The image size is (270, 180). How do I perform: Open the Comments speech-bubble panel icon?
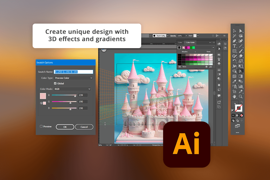click(x=219, y=96)
